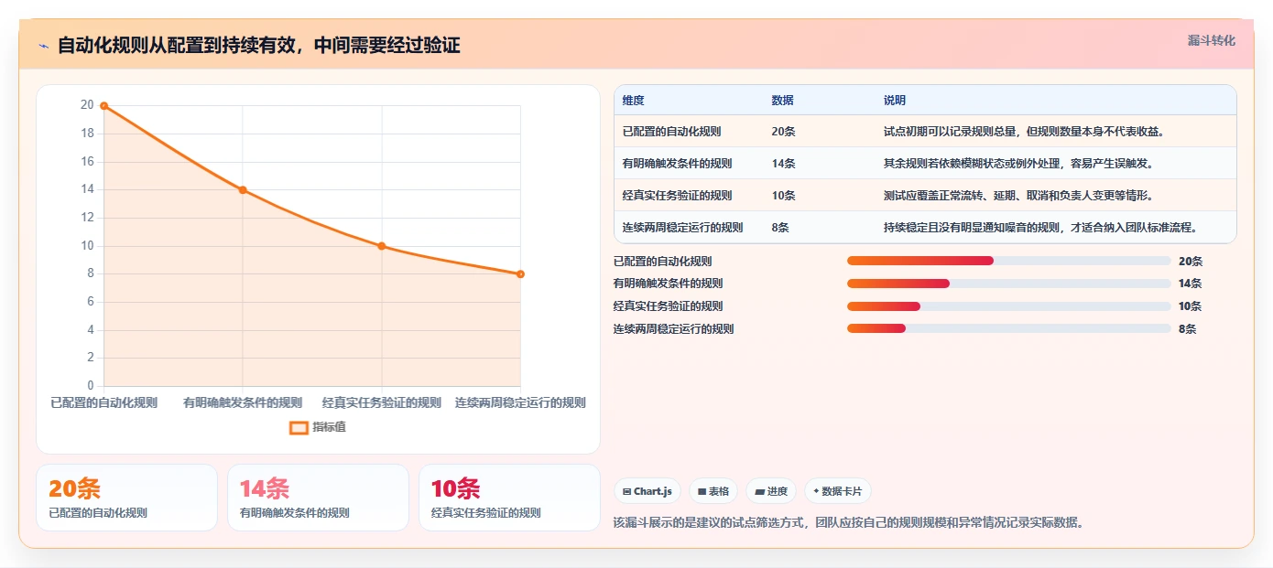1273x568 pixels.
Task: Click the lightning icon beside the page title
Action: 43,45
